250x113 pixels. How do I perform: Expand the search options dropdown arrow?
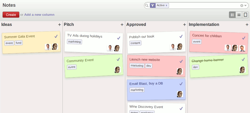[x=245, y=5]
